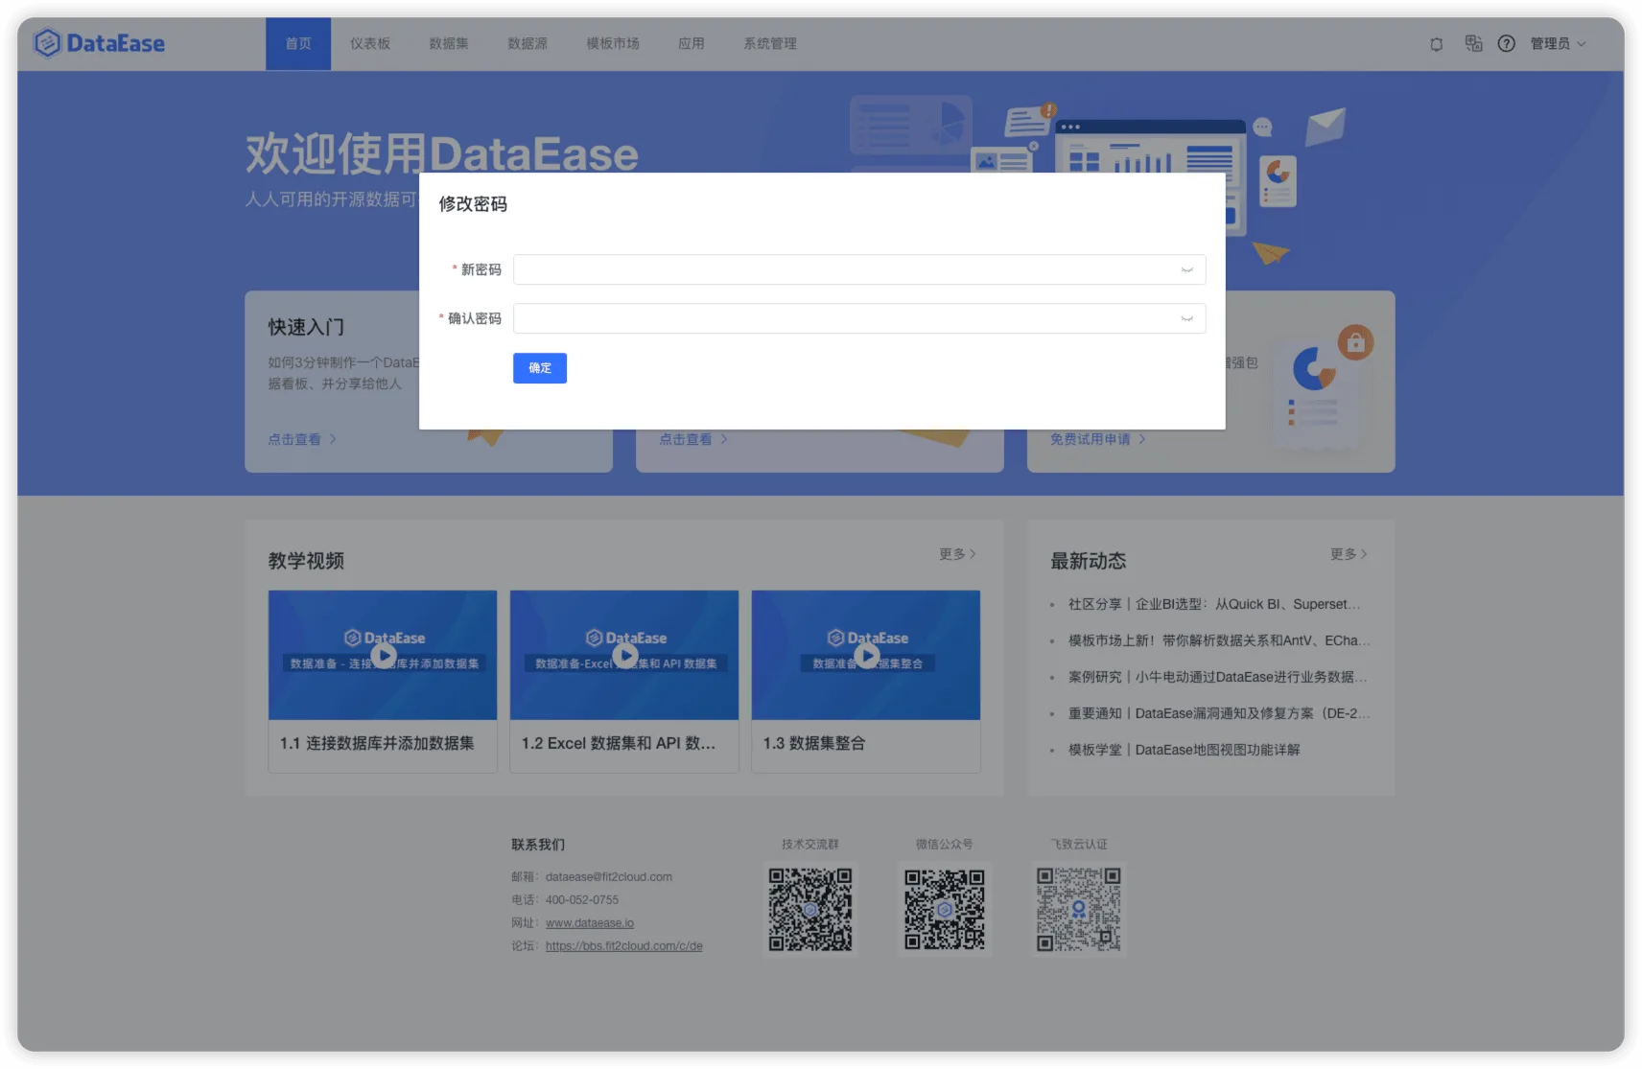Expand the 管理员 user dropdown
The image size is (1642, 1069).
pyautogui.click(x=1558, y=43)
